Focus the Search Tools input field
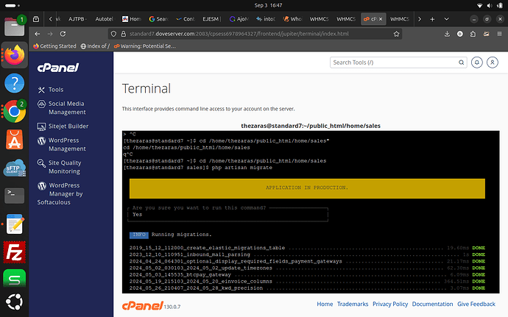Viewport: 508px width, 317px height. (x=393, y=63)
